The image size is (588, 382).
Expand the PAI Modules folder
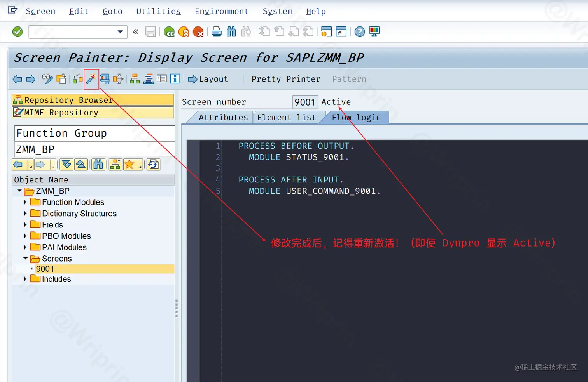click(25, 247)
